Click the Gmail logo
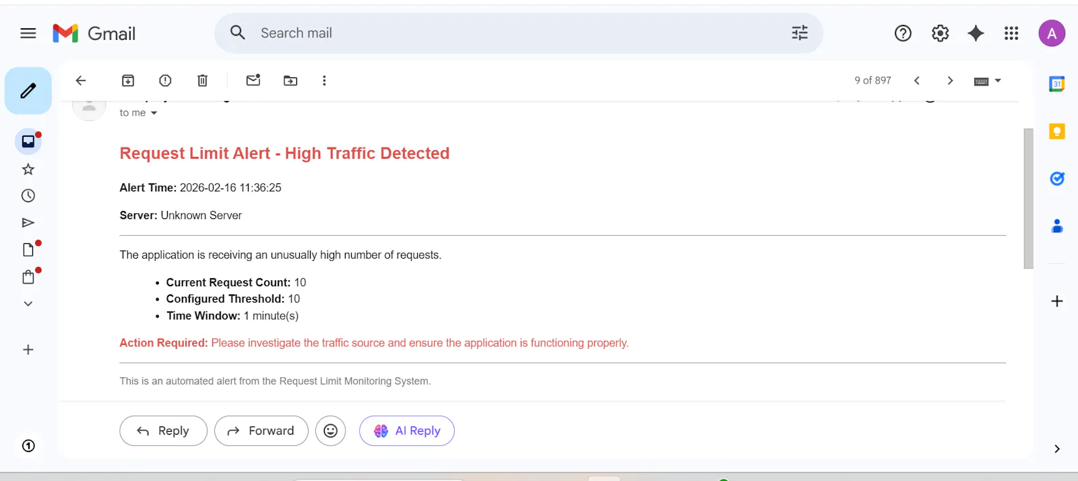 94,33
